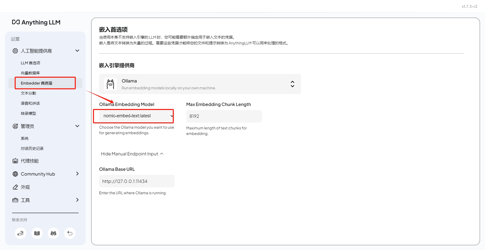Open Community Hub menu label
Screen dimensions: 485x250
click(x=38, y=174)
